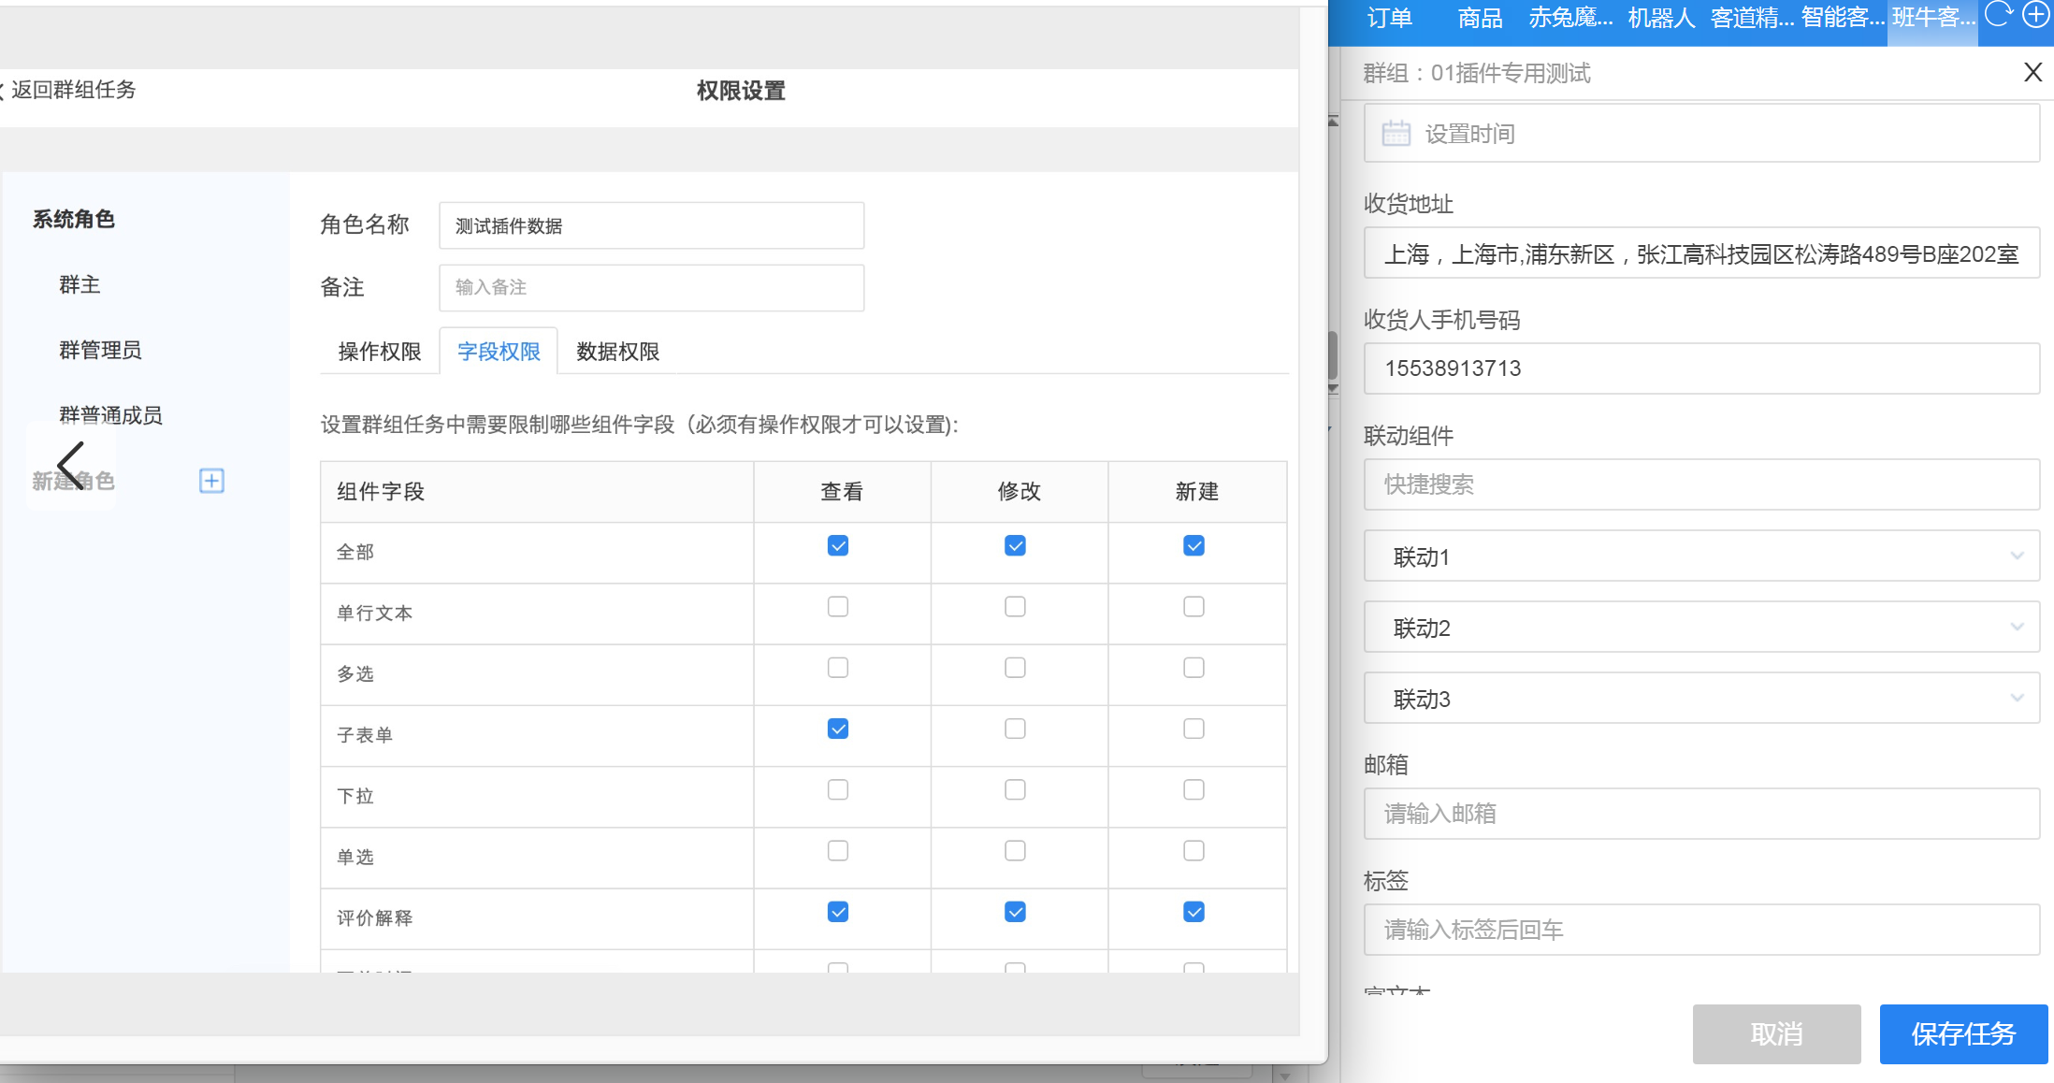This screenshot has width=2054, height=1083.
Task: Expand the 联动1 dropdown
Action: 1701,556
